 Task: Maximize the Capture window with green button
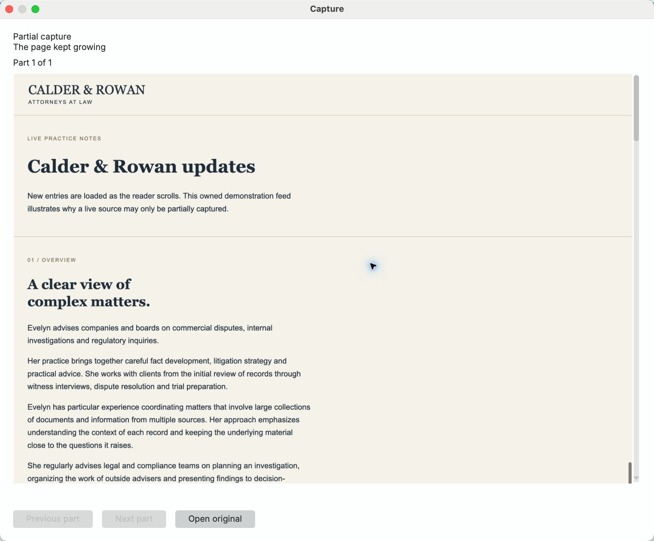[x=35, y=9]
